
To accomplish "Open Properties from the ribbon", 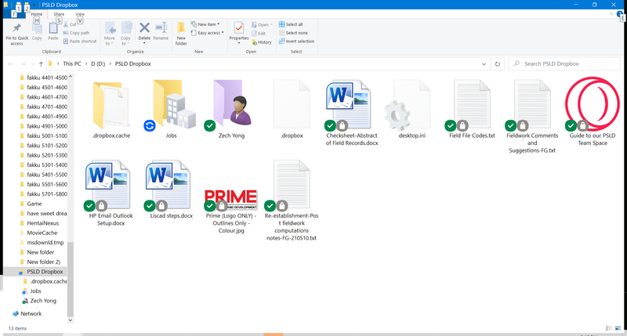I will 238,31.
